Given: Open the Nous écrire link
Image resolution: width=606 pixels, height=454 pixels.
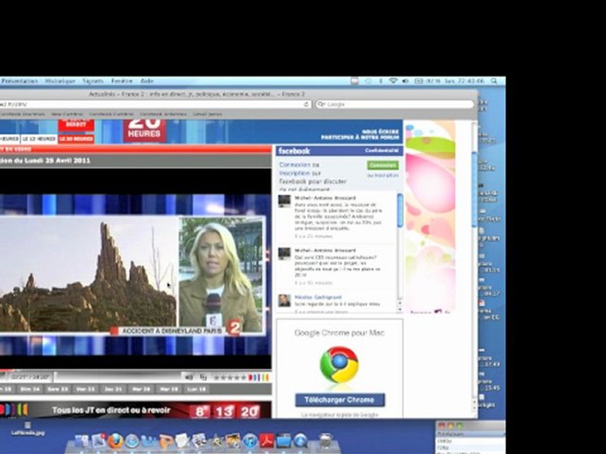Looking at the screenshot, I should pos(381,131).
